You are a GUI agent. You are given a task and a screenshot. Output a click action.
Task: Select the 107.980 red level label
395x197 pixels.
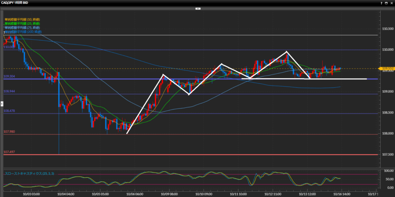point(9,132)
